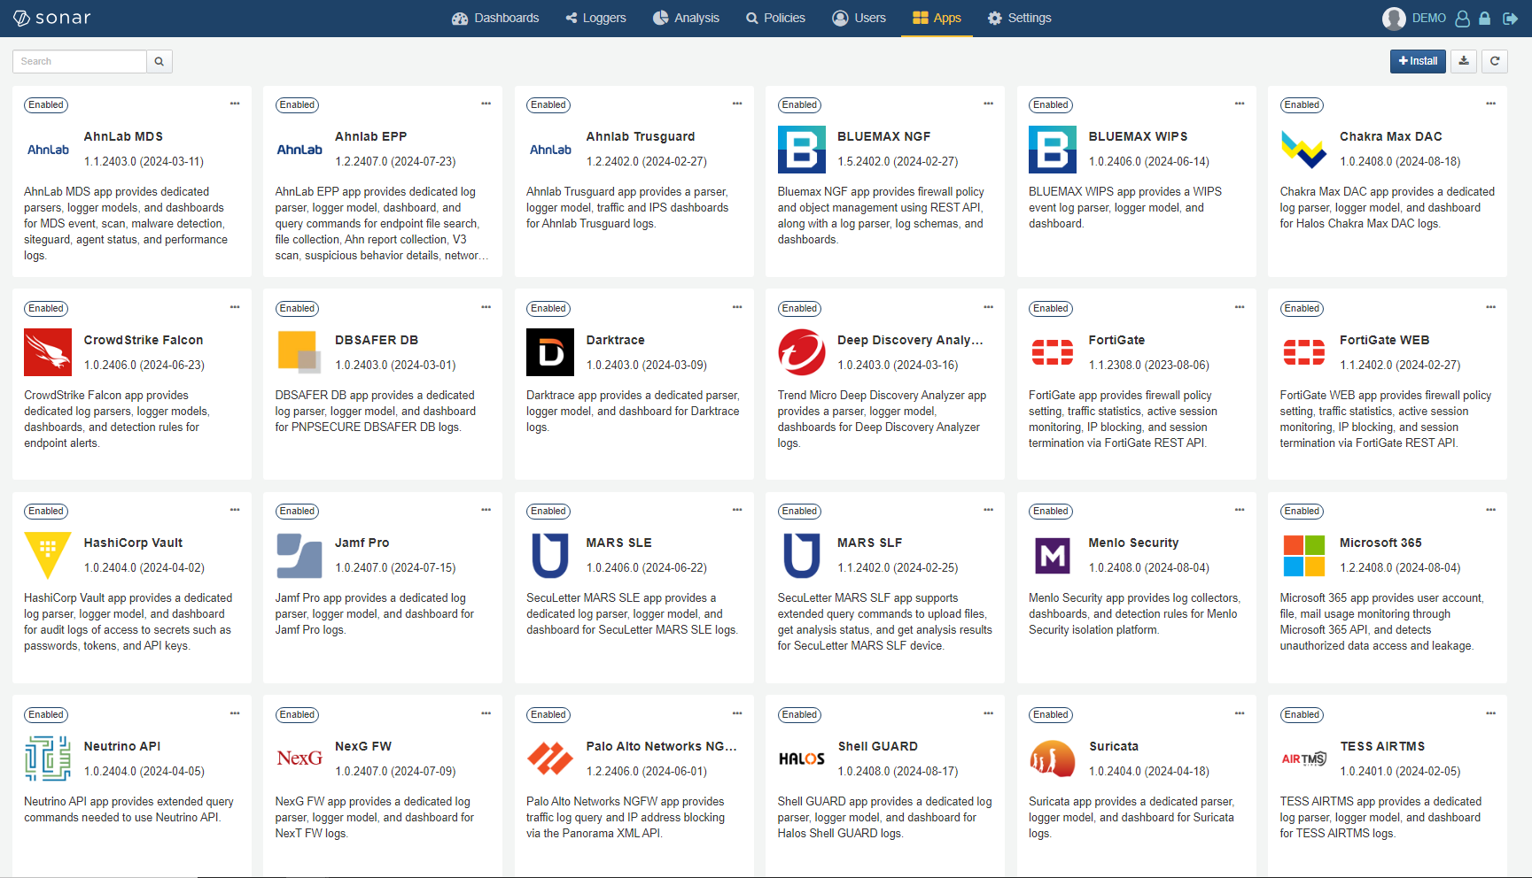Click the Enabled badge on MARS SLE card
This screenshot has height=878, width=1532.
[548, 511]
